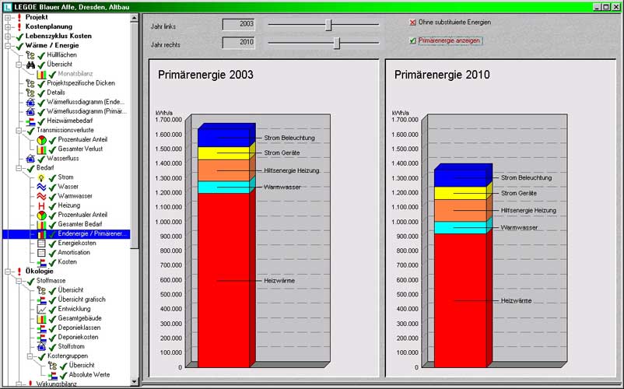Click the Heizwärmebedarf bar chart icon

(x=30, y=121)
